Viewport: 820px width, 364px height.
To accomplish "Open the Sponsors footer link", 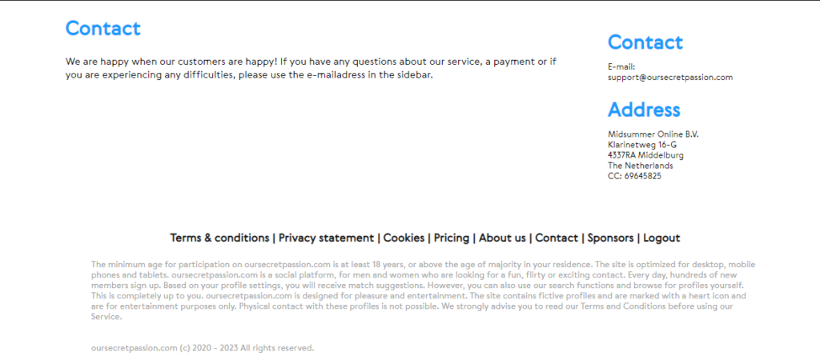I will click(x=612, y=238).
